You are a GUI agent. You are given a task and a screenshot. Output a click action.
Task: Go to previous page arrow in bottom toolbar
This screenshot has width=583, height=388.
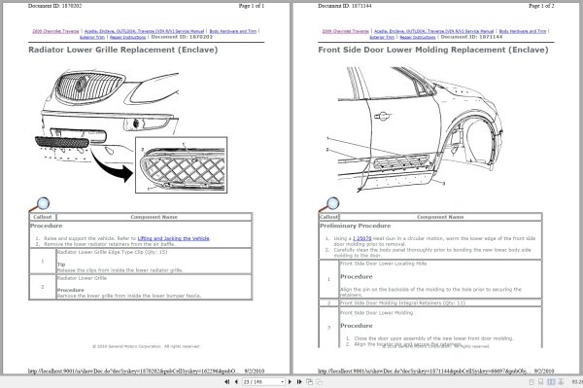click(x=236, y=381)
